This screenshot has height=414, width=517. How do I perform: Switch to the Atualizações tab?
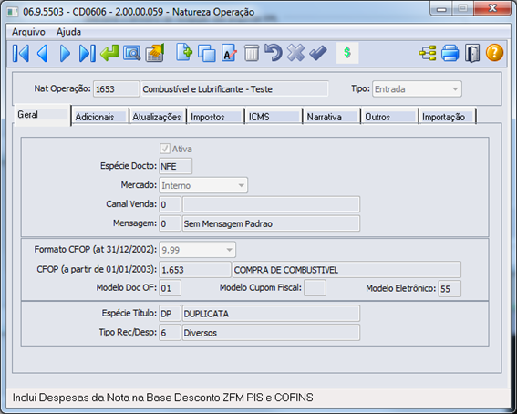click(x=157, y=117)
